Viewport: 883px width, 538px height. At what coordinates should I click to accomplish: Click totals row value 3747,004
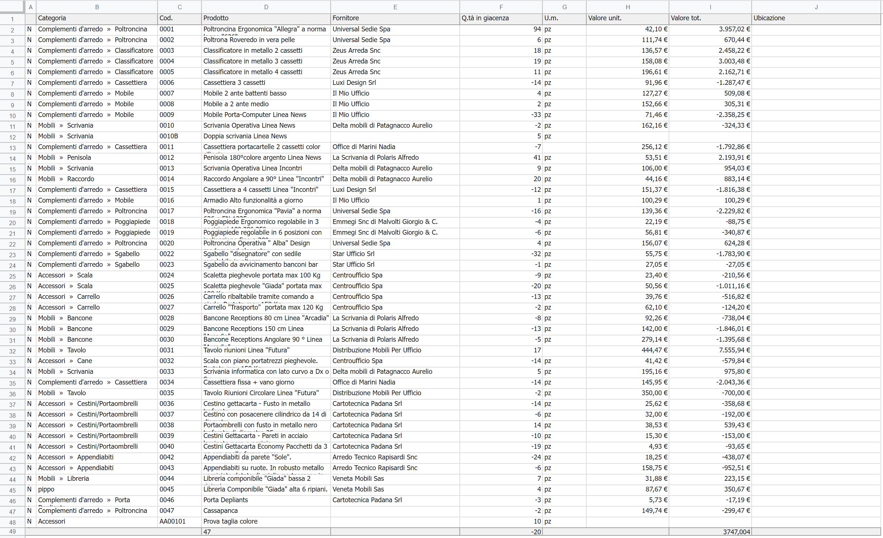tap(710, 532)
